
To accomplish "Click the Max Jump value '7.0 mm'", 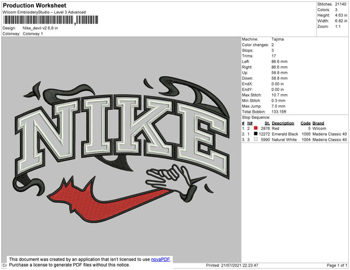I will (278, 106).
